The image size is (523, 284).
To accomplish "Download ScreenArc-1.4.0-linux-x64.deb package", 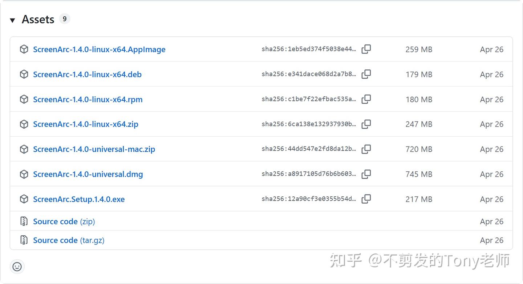I will (x=87, y=75).
